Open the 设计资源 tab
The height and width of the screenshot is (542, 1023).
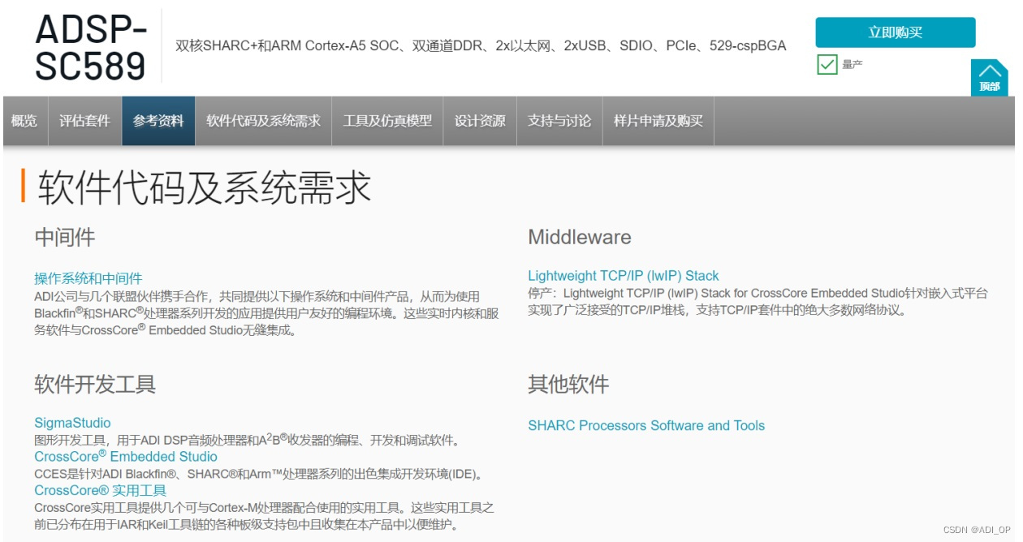480,121
